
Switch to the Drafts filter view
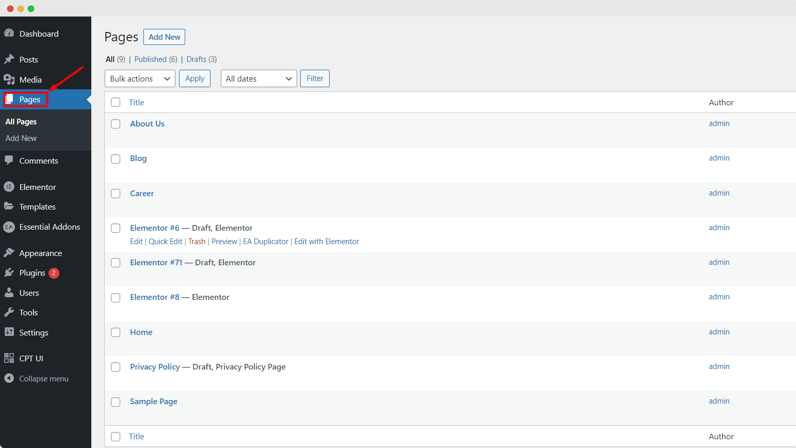click(x=196, y=59)
